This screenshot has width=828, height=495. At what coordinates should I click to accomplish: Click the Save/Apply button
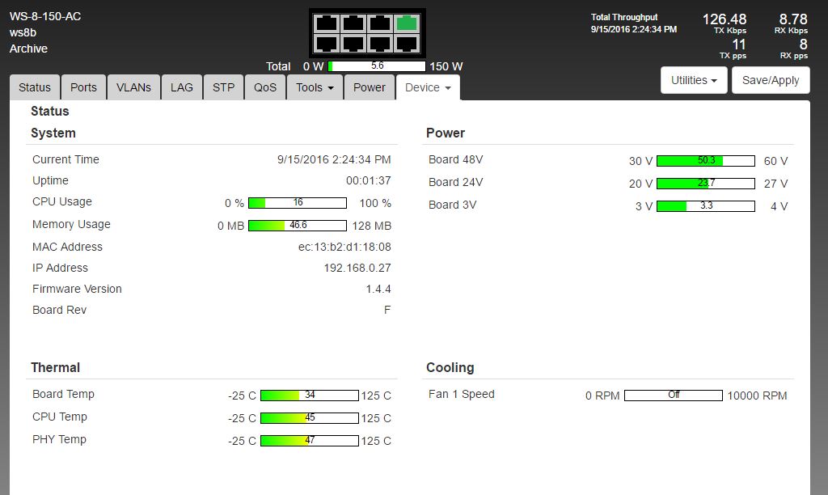pyautogui.click(x=771, y=80)
